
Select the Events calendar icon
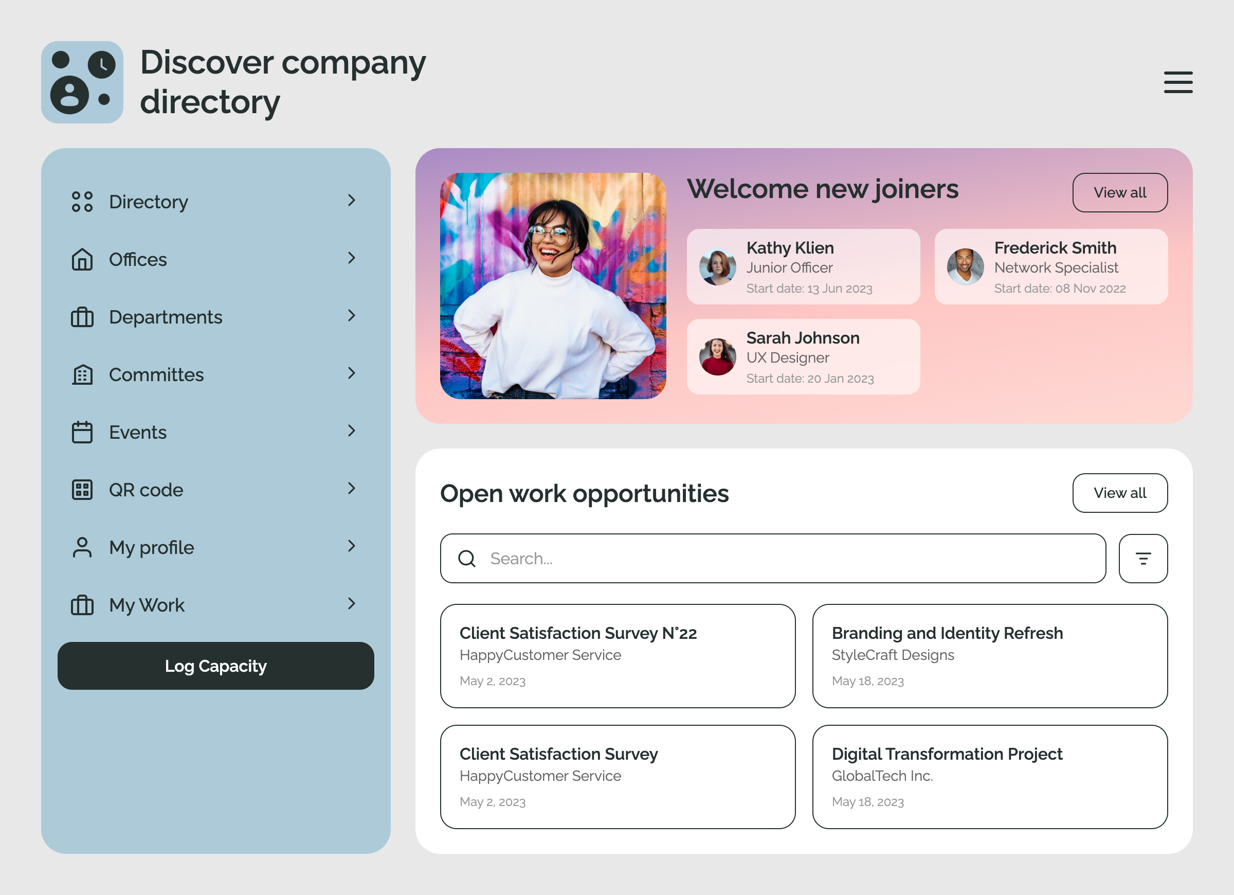tap(82, 432)
